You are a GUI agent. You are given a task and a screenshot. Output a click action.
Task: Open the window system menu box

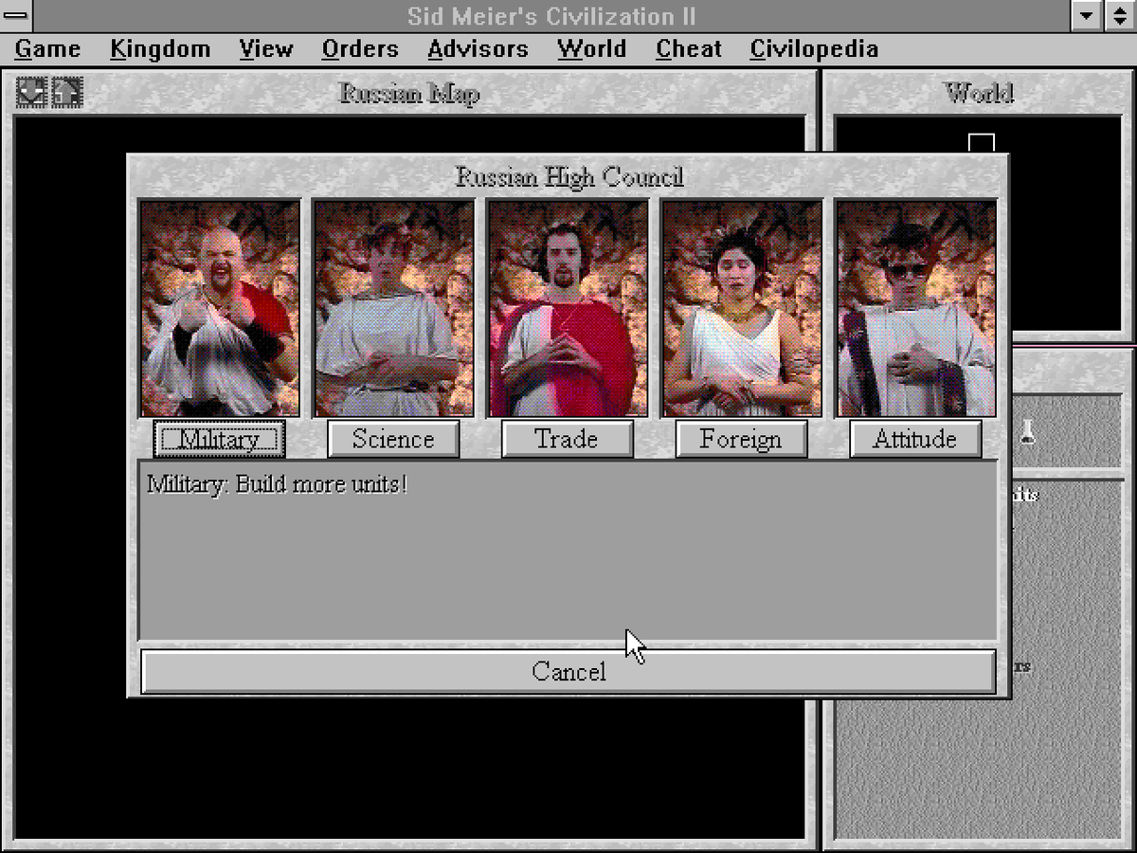point(17,15)
